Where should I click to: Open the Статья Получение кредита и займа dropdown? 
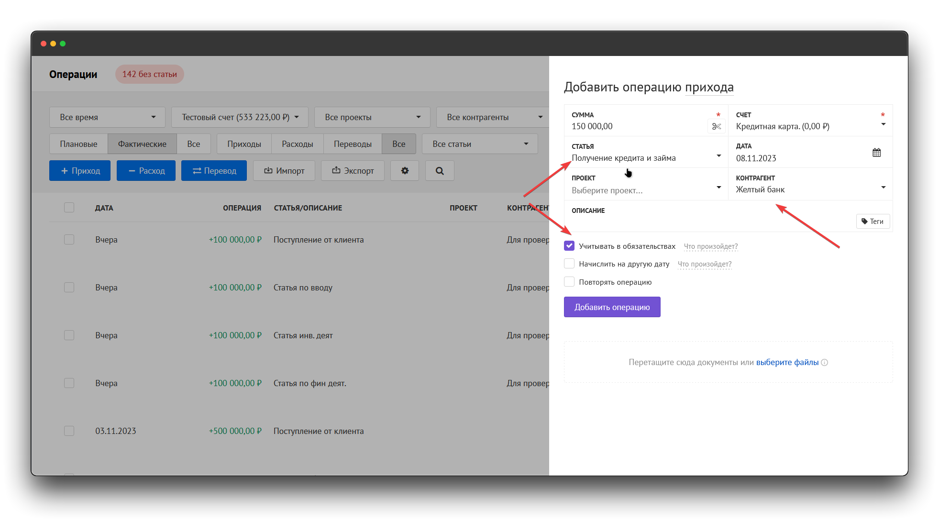pos(646,152)
